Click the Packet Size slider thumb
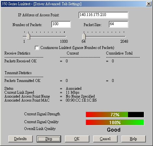This screenshot has width=153, height=146. tap(84, 36)
